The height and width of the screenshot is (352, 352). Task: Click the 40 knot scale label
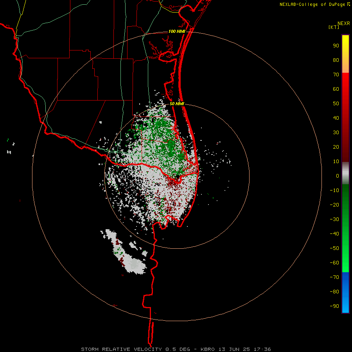pyautogui.click(x=336, y=118)
